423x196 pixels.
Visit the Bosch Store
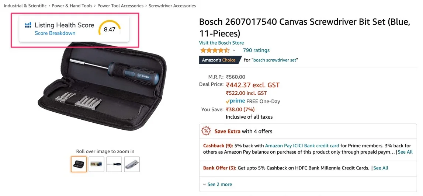pos(222,43)
